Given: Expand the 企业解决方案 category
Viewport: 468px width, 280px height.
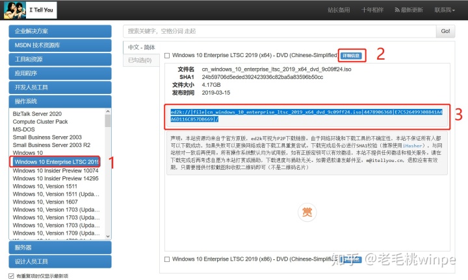Looking at the screenshot, I should 60,31.
